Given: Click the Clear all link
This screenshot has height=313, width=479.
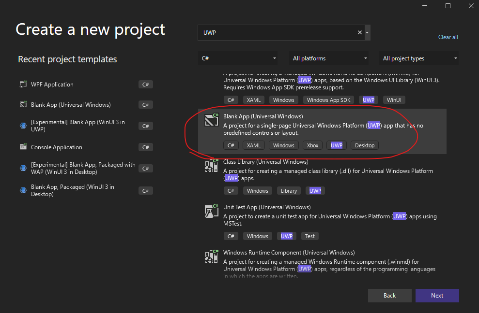Looking at the screenshot, I should point(448,37).
